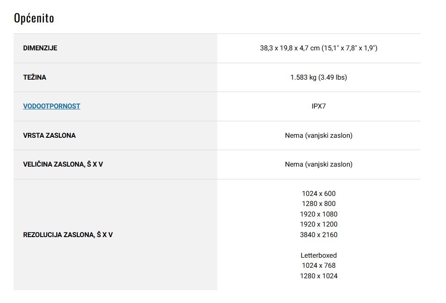Image resolution: width=446 pixels, height=303 pixels.
Task: Click the IPX7 waterproof rating value
Action: click(x=318, y=106)
